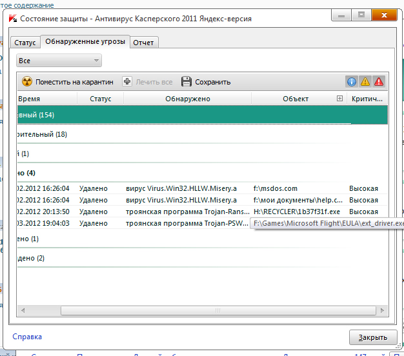
Task: Click the Trojan-PSW... detection cell
Action: pos(187,223)
